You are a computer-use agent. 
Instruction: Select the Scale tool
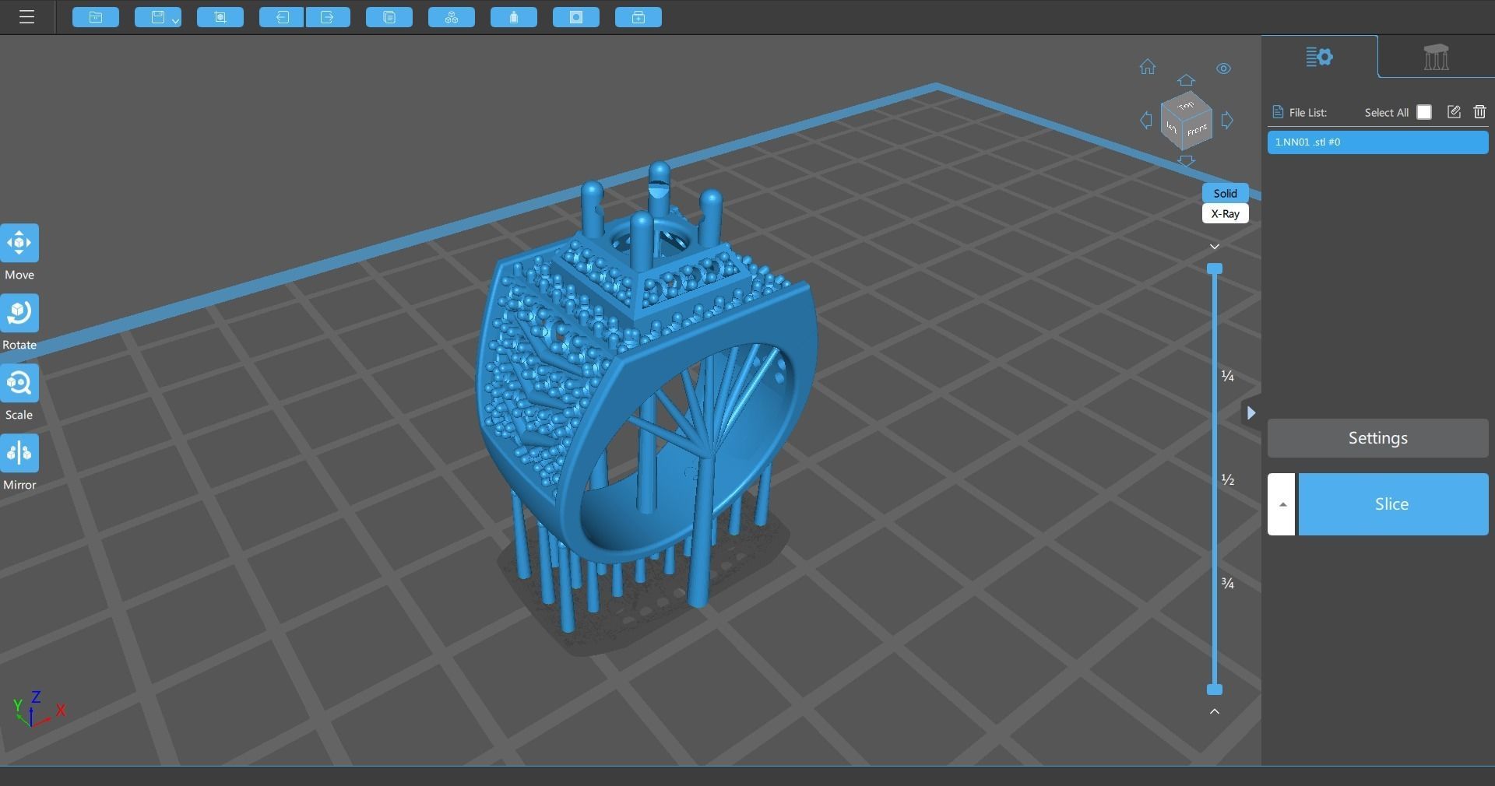tap(19, 384)
